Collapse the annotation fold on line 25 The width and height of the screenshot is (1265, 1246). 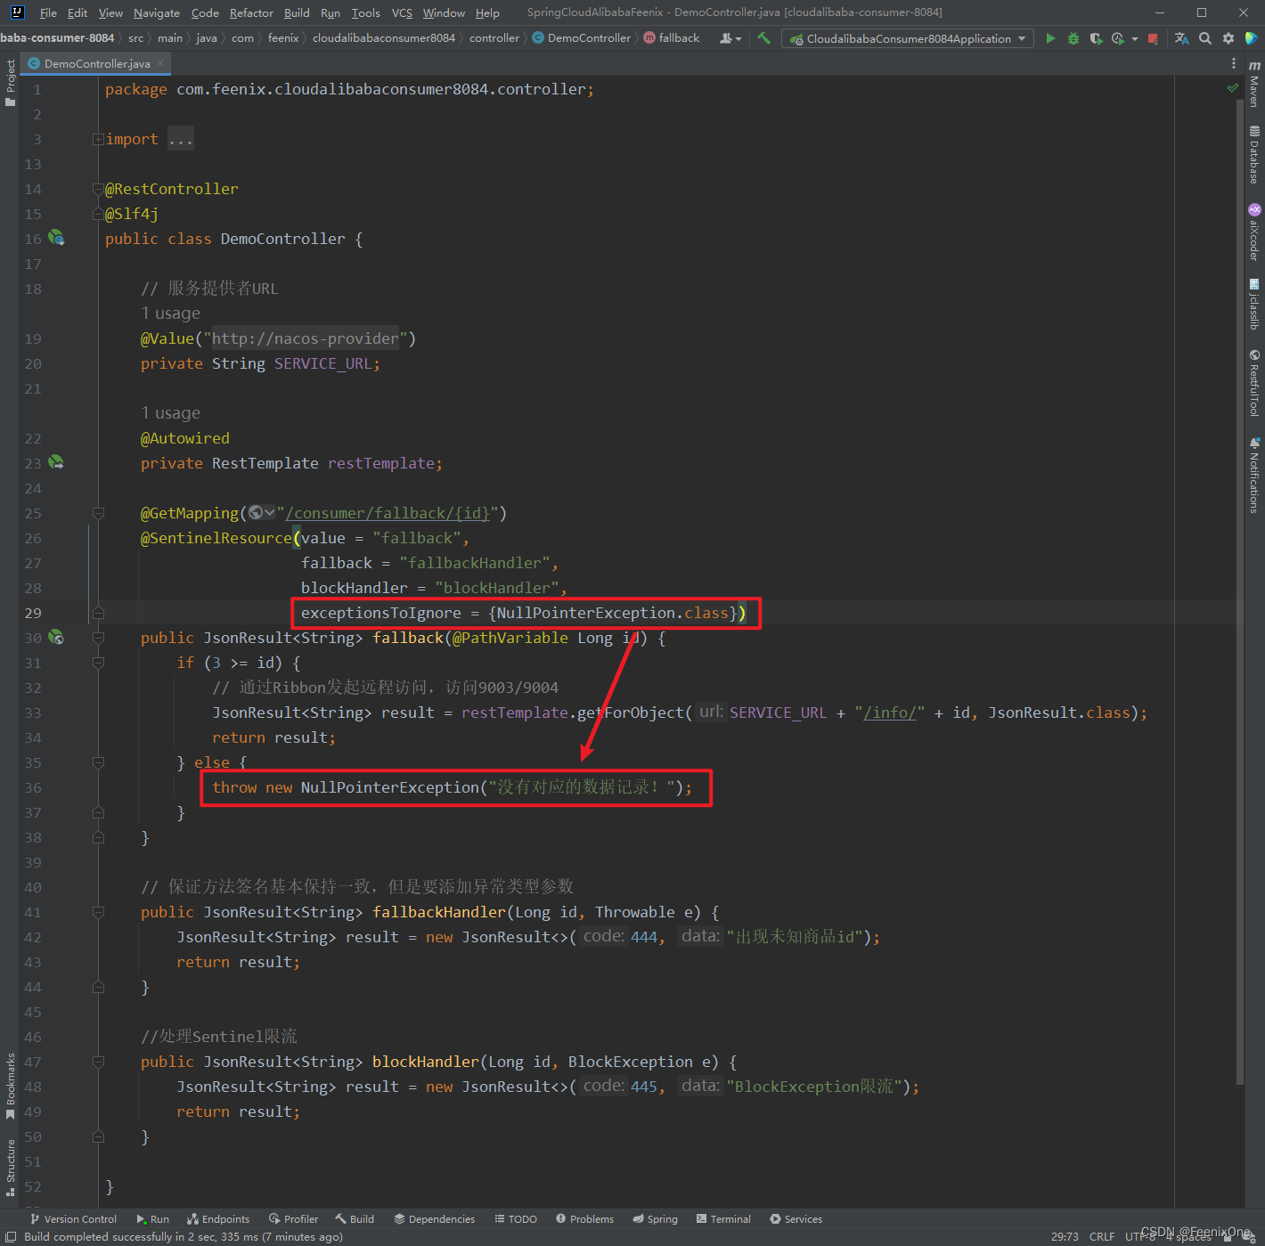pyautogui.click(x=98, y=513)
